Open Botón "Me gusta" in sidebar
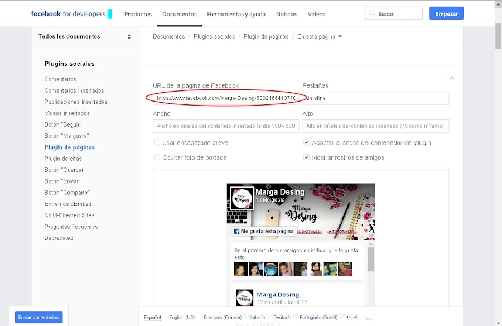Image resolution: width=502 pixels, height=326 pixels. pos(66,136)
